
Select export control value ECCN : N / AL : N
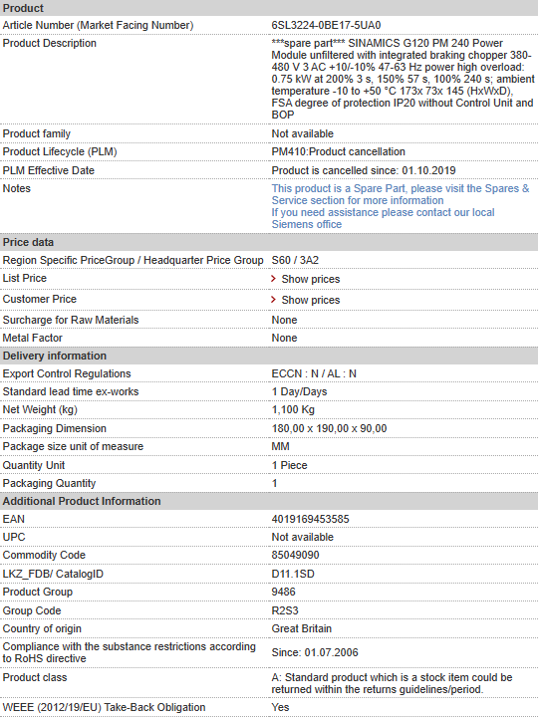click(x=314, y=373)
